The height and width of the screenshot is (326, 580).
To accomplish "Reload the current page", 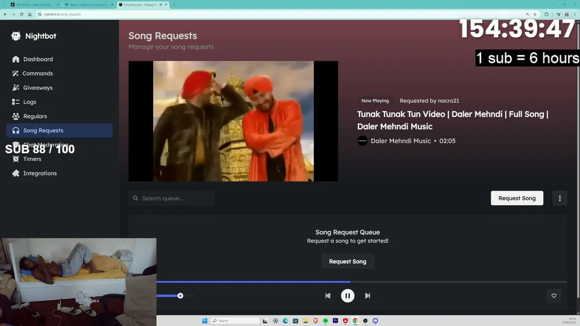I will pos(21,14).
